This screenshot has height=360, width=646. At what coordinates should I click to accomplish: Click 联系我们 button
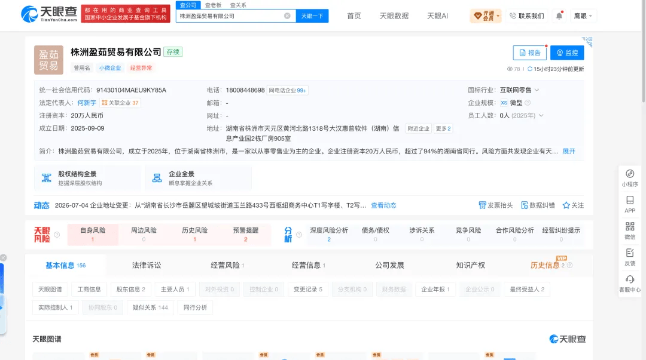click(x=526, y=16)
